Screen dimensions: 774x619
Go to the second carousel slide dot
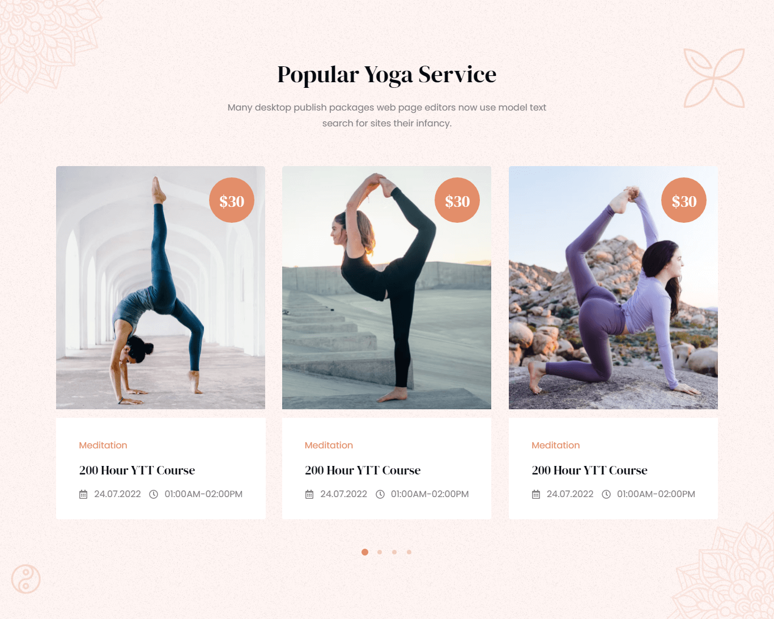[380, 552]
